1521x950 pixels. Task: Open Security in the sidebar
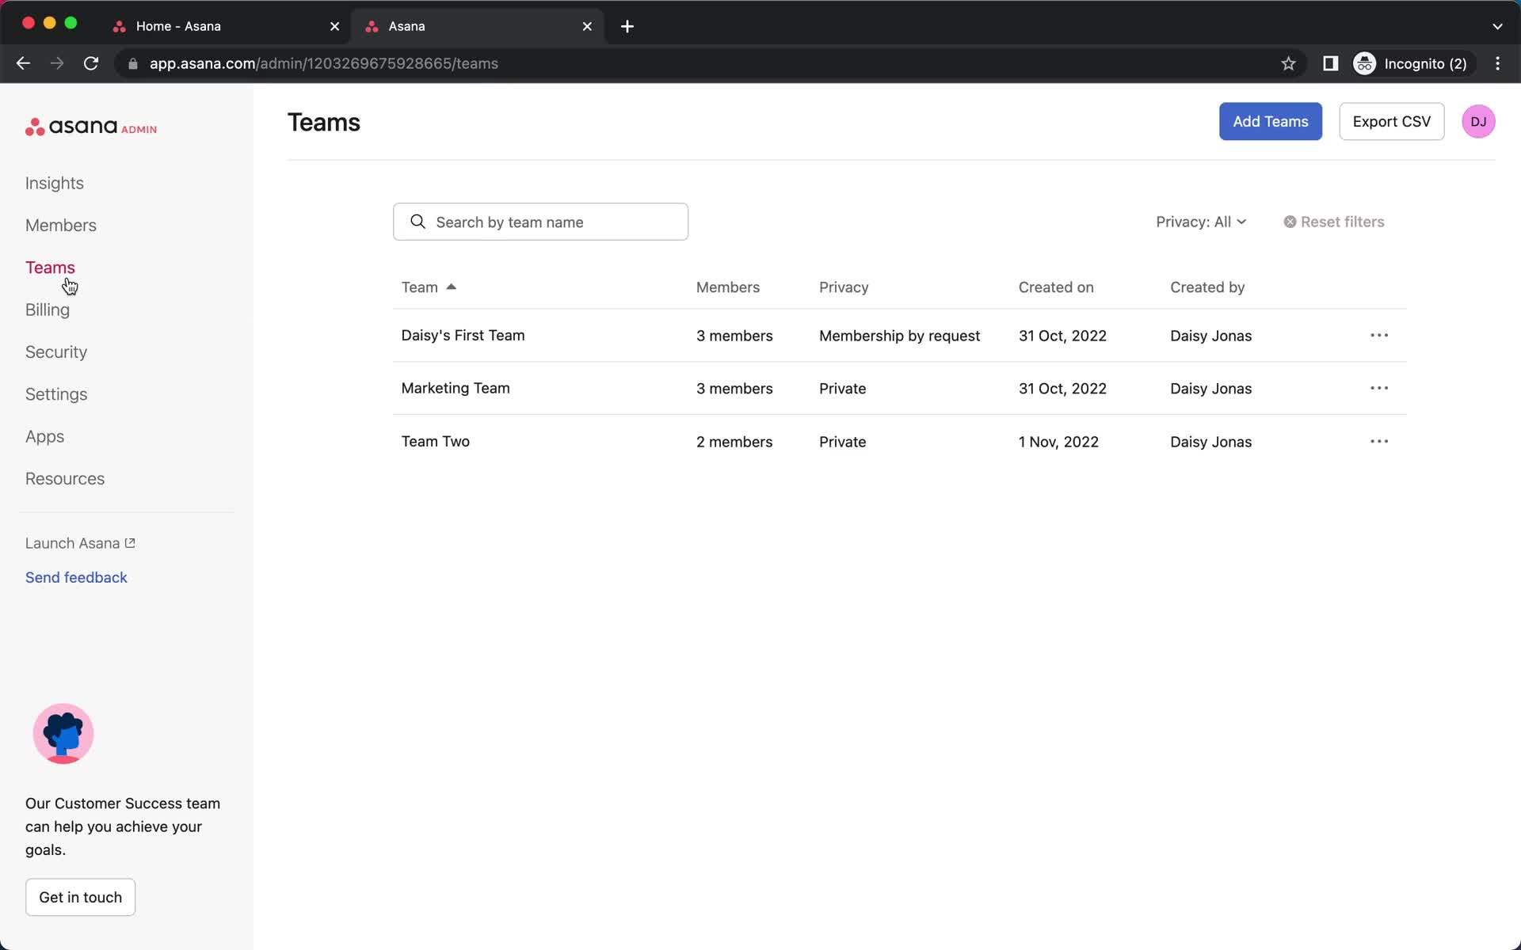tap(56, 352)
